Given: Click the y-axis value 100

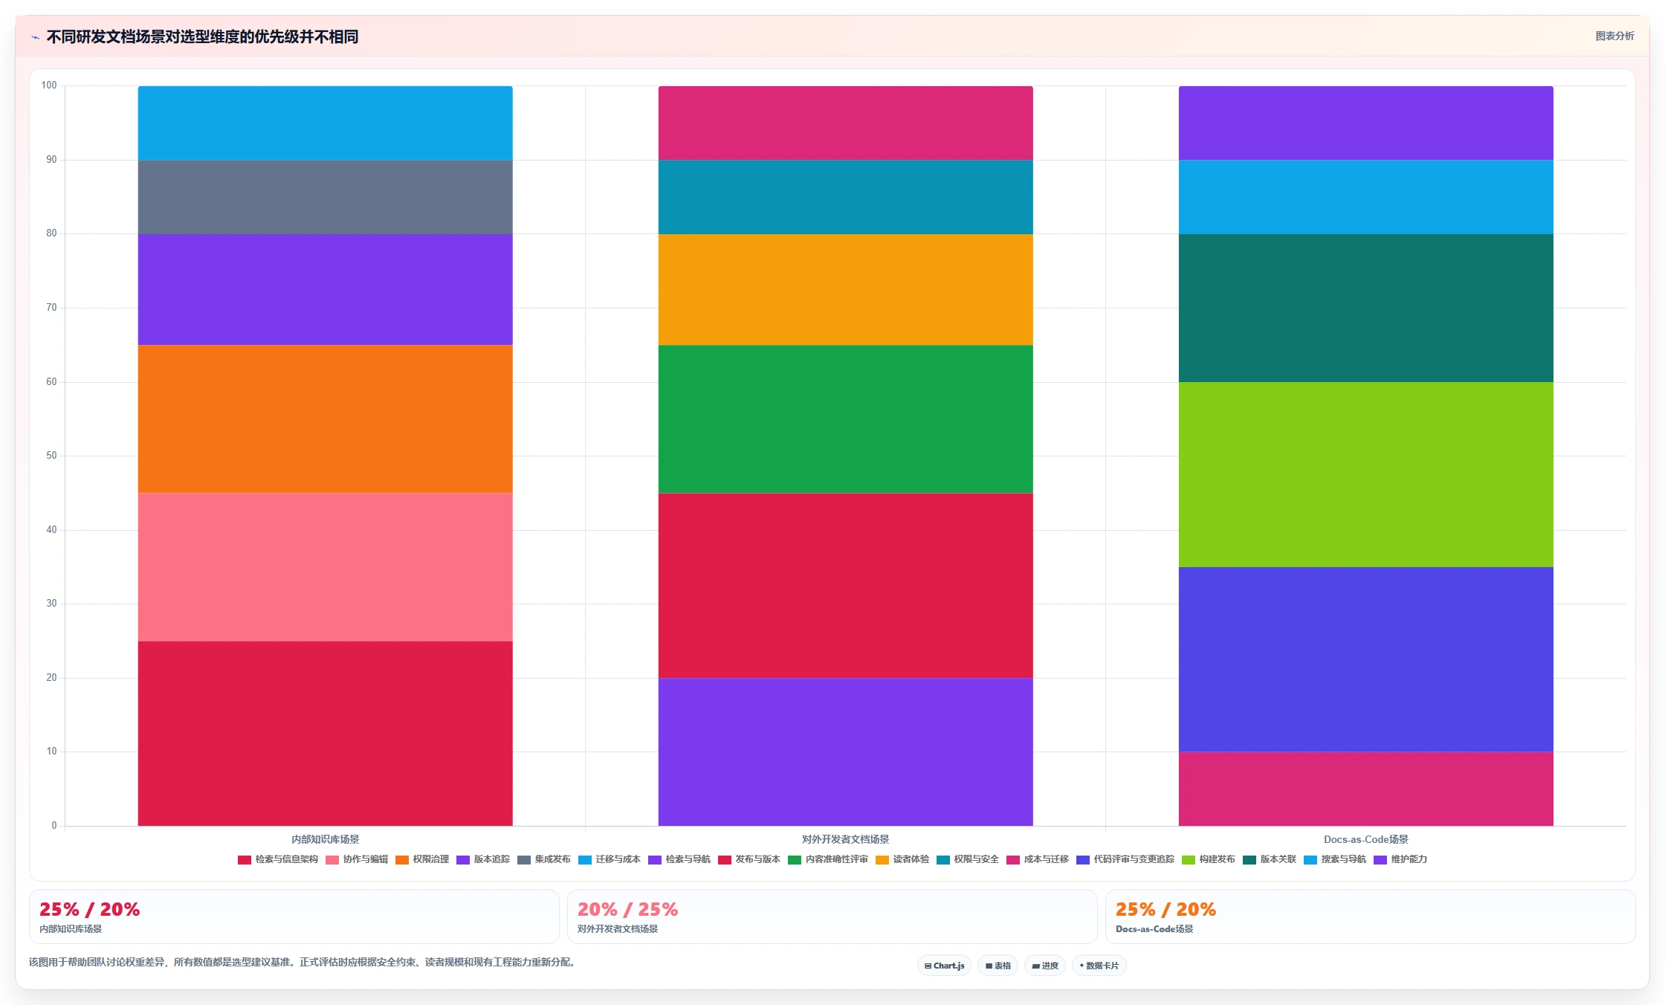Looking at the screenshot, I should 49,85.
